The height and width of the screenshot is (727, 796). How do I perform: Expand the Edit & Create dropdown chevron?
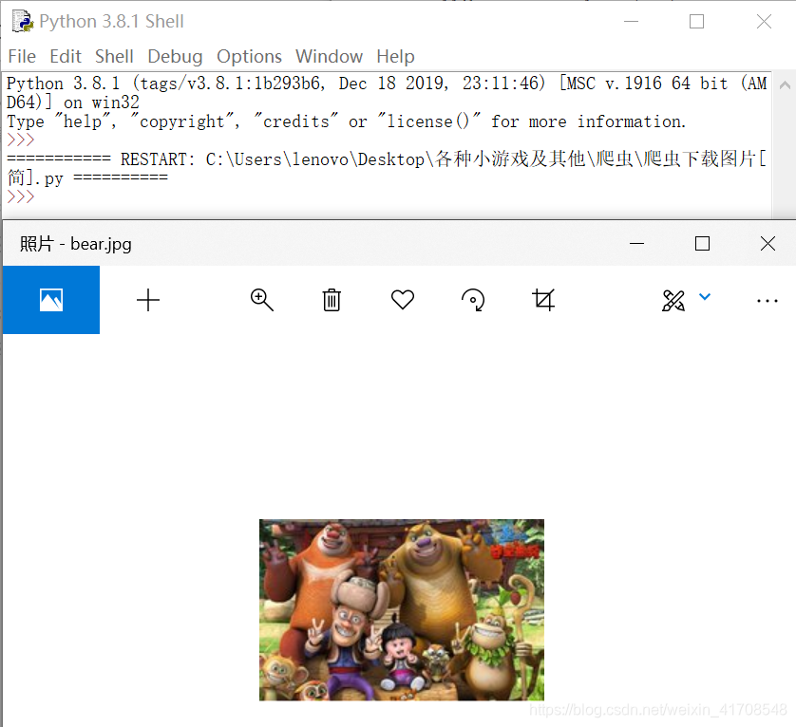705,296
